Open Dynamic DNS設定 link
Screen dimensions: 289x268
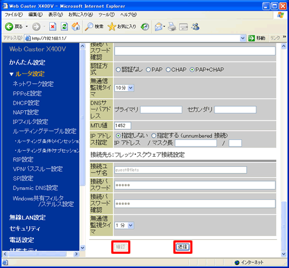[x=36, y=188]
